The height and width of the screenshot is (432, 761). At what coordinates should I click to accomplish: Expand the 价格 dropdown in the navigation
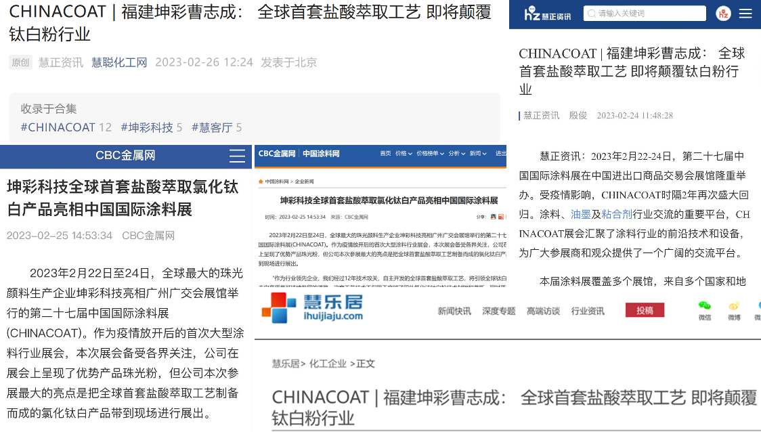point(402,154)
